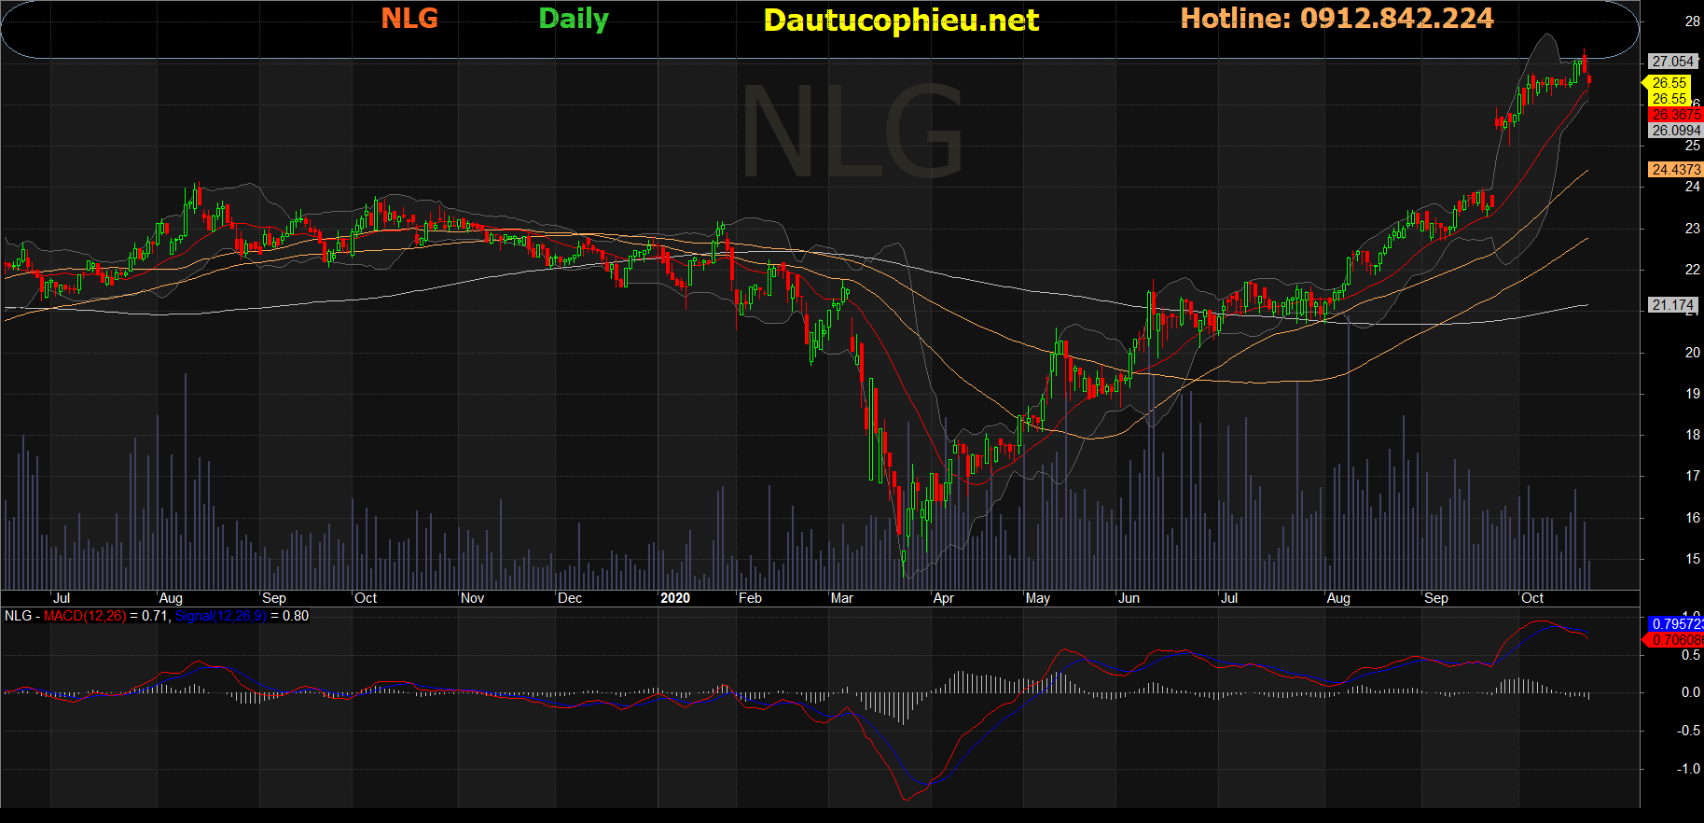Click the orange 24.4373 price tag
The image size is (1704, 823).
click(1676, 170)
